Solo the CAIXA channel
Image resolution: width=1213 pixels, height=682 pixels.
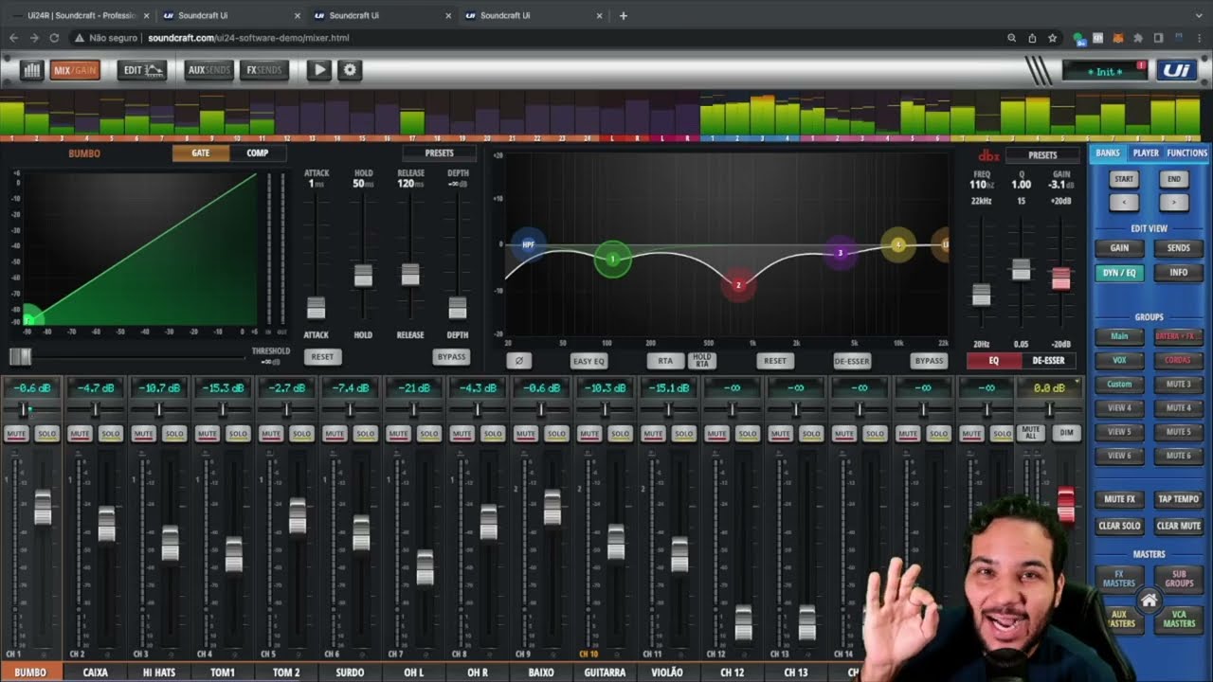[111, 434]
